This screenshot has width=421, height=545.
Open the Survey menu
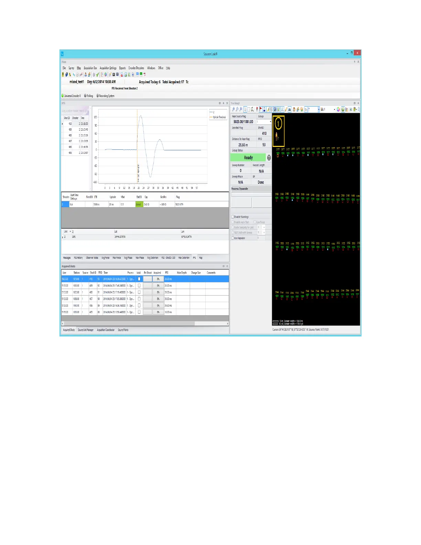tap(71, 68)
